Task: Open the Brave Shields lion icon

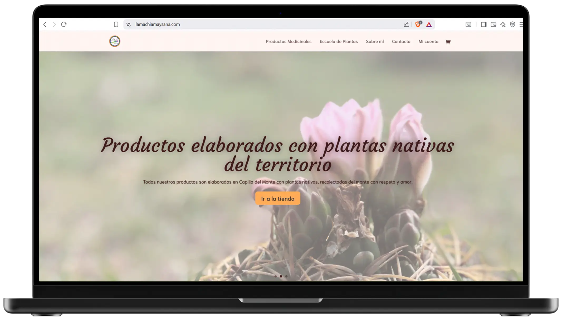Action: 418,24
